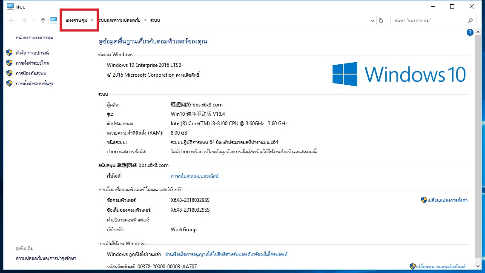Click the computer icon in address bar

[53, 20]
